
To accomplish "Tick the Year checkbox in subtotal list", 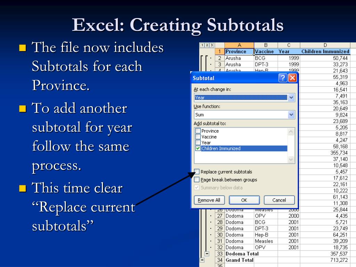I will 198,143.
